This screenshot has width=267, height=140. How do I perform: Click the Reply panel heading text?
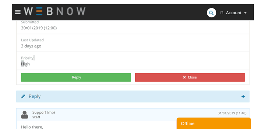coord(34,96)
